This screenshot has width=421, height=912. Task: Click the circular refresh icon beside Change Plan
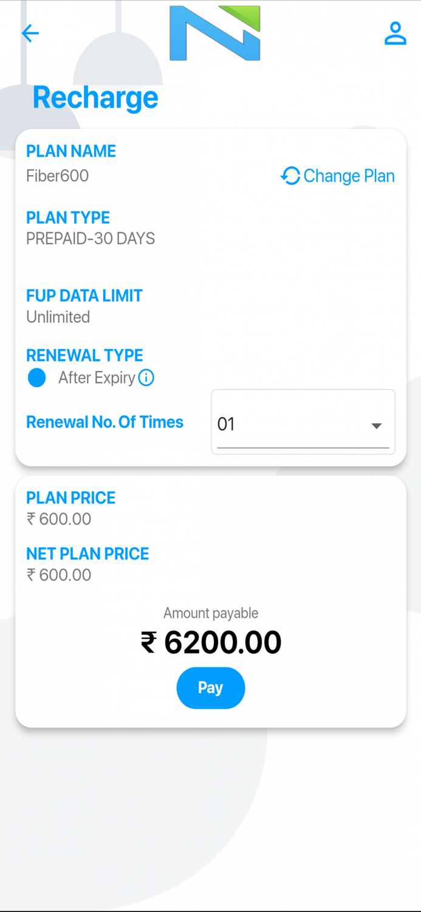tap(290, 176)
